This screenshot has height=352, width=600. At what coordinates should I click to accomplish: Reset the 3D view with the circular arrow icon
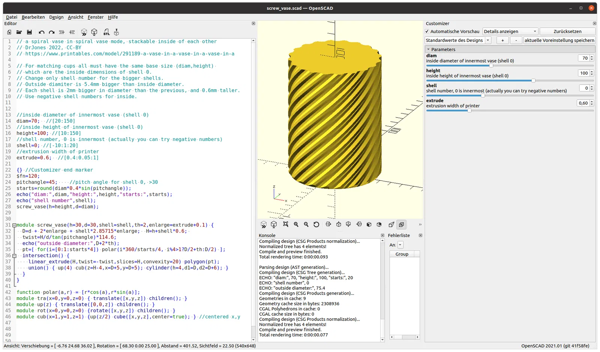tap(316, 224)
